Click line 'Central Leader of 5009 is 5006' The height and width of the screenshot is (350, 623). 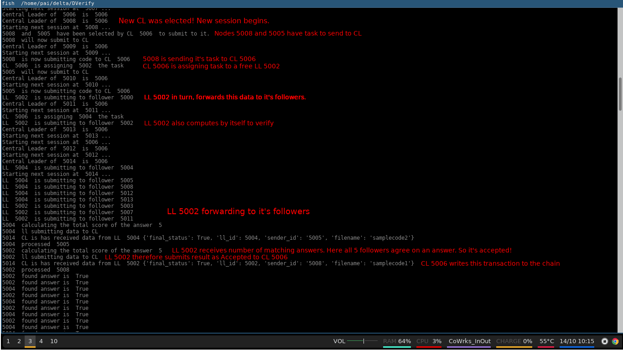(x=55, y=46)
